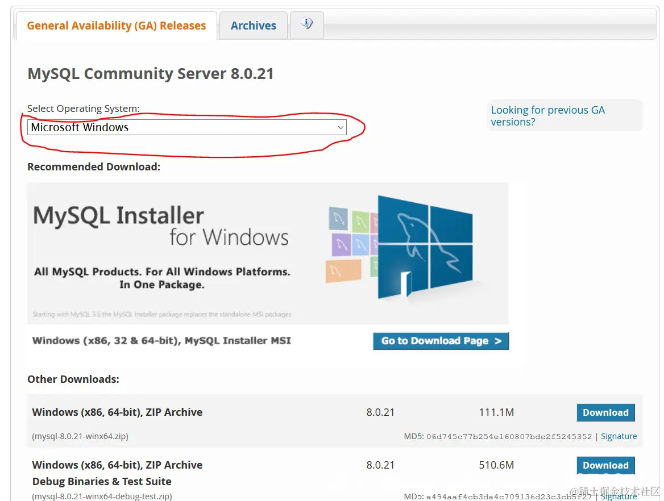664x501 pixels.
Task: Click the 510.6M file size value
Action: point(496,465)
